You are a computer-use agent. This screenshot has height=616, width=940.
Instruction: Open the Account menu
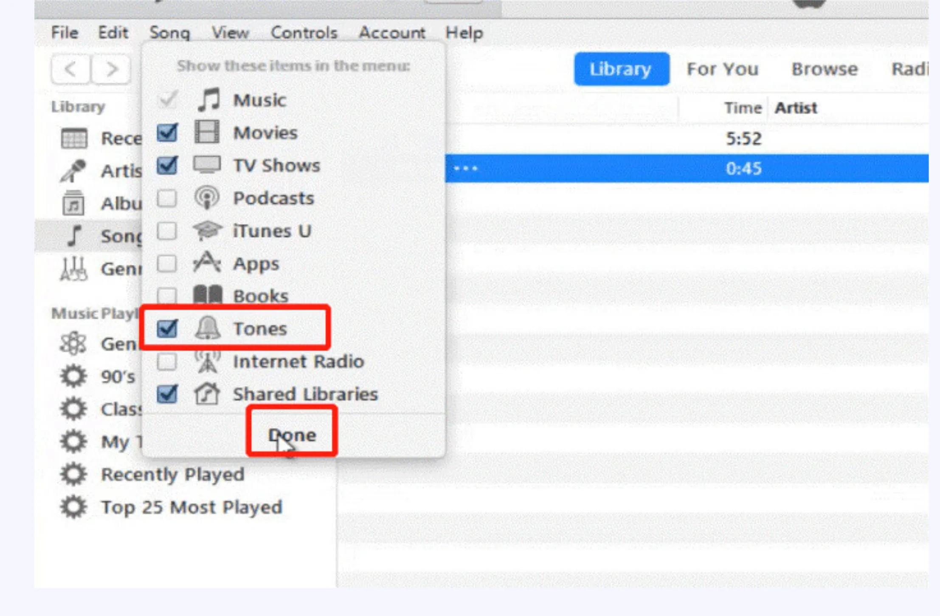pos(392,33)
